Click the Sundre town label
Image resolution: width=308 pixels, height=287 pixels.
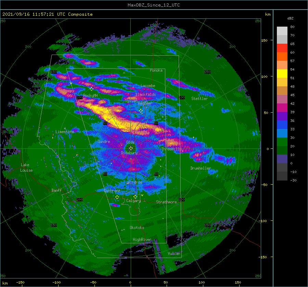tap(104, 142)
